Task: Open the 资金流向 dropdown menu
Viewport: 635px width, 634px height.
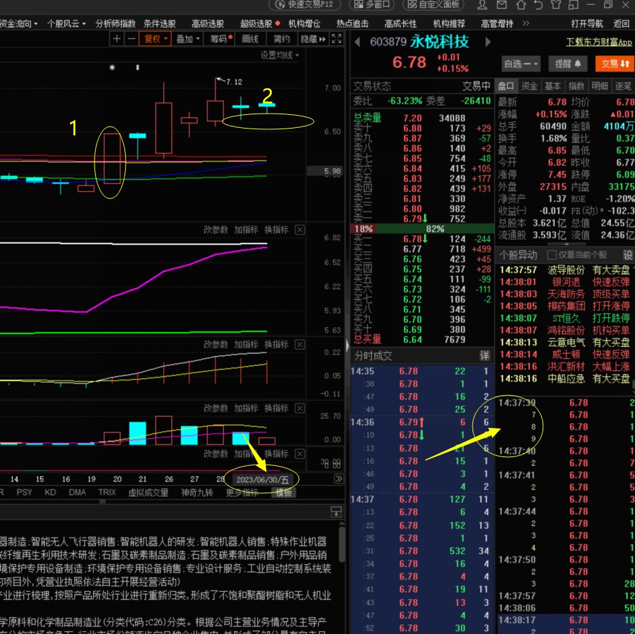Action: (x=18, y=24)
